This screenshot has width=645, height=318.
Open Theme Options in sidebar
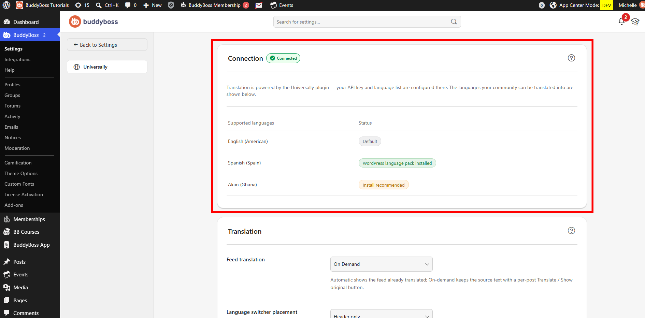21,173
